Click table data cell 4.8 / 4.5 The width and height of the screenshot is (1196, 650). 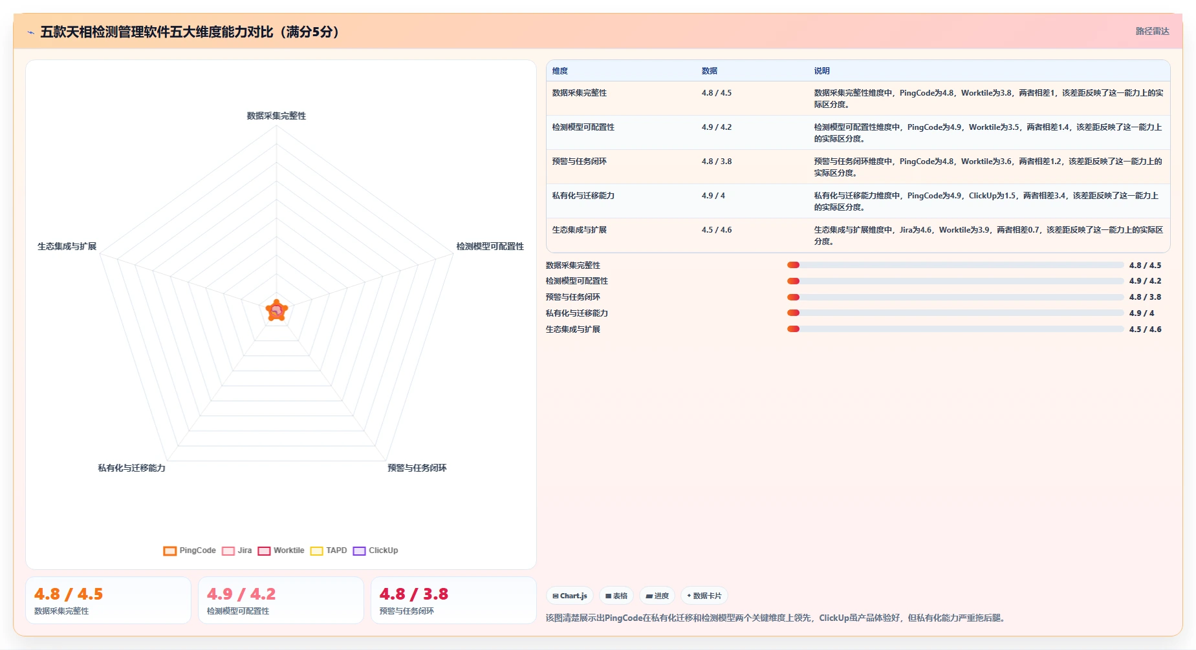point(716,93)
